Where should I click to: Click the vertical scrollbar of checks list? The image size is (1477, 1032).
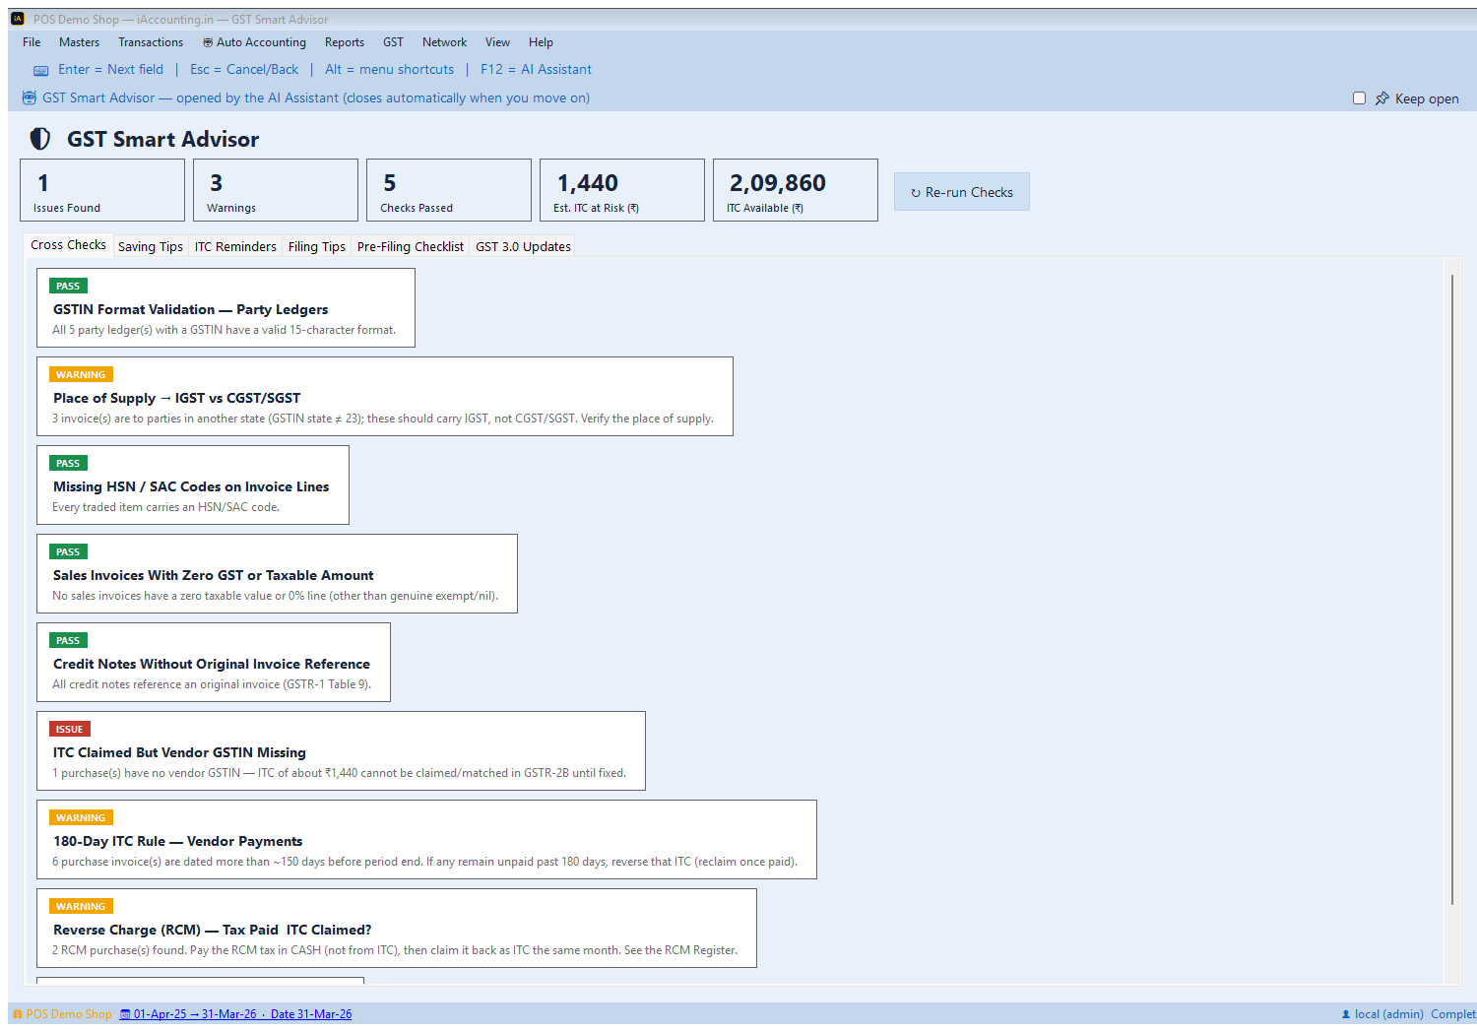coord(1452,591)
